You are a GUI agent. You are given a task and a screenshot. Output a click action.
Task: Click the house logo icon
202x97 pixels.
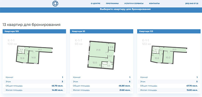(x=55, y=4)
